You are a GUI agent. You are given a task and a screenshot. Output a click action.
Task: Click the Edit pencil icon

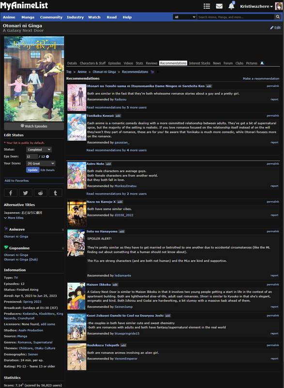[x=272, y=28]
